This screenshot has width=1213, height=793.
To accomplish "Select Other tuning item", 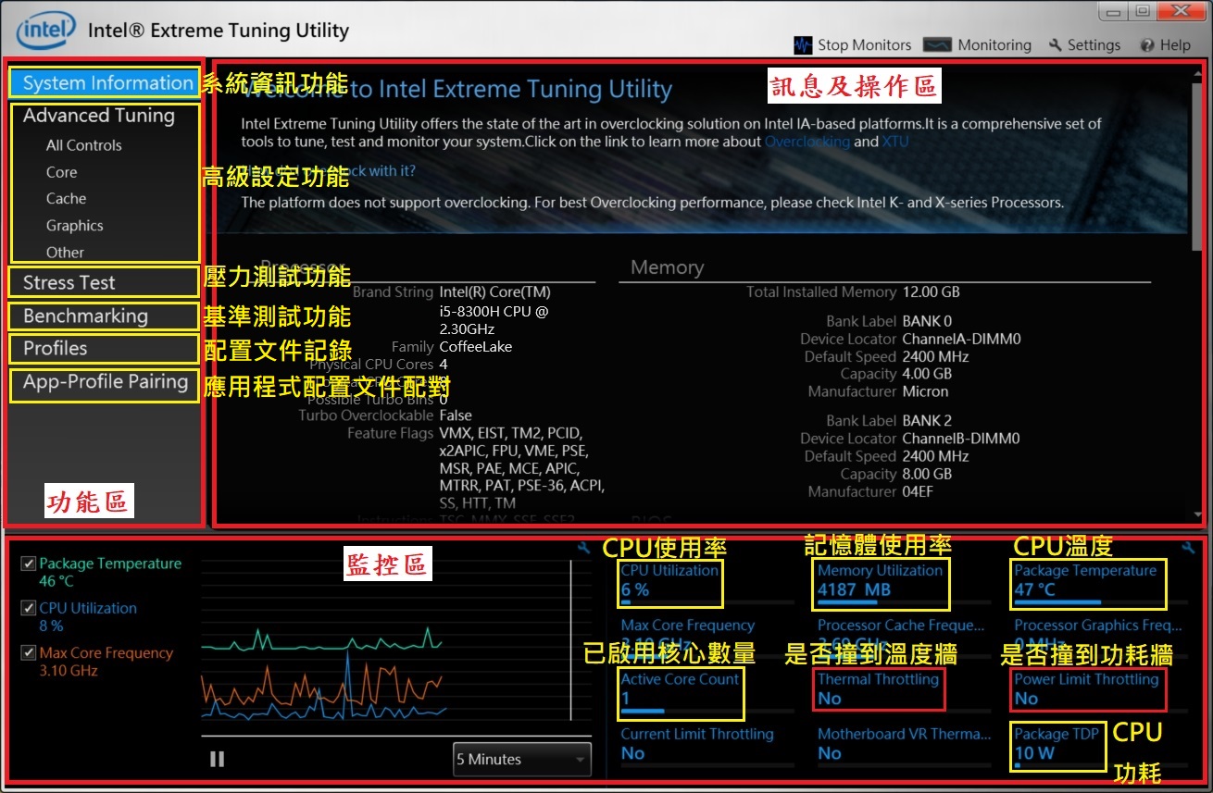I will tap(65, 252).
